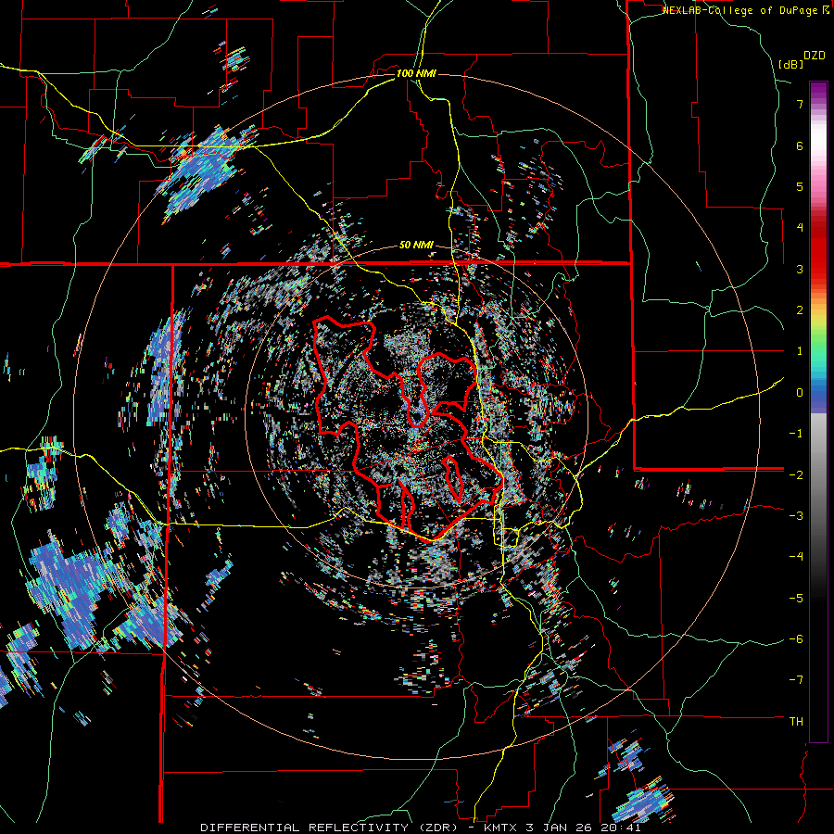
Task: Click the NEXLAB-College of DuPage watermark text
Action: point(748,10)
